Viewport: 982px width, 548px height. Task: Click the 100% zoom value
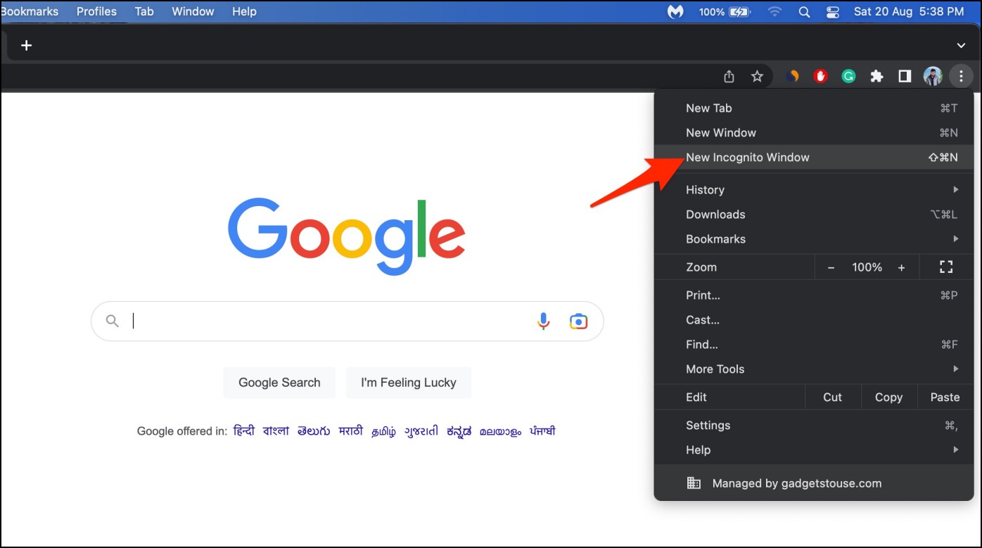click(x=867, y=267)
